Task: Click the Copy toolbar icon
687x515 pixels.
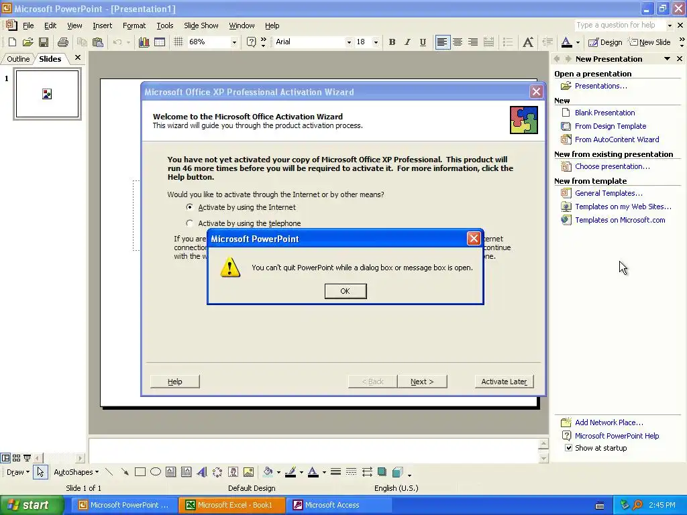Action: click(x=82, y=42)
